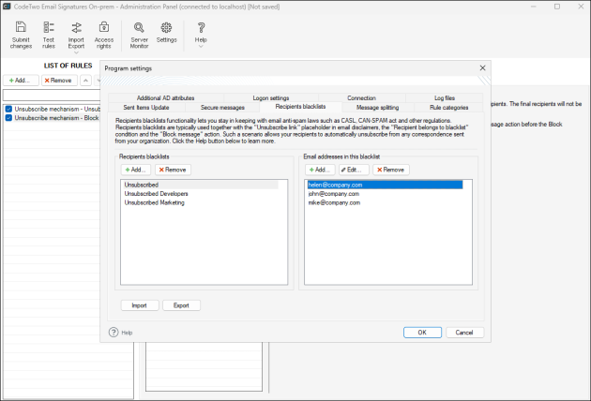Click Remove in the List of Rules
Viewport: 591px width, 401px height.
coord(59,81)
